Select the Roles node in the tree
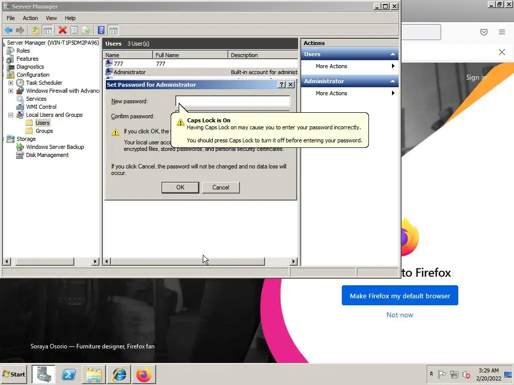Screen dimensions: 514x385 23,51
